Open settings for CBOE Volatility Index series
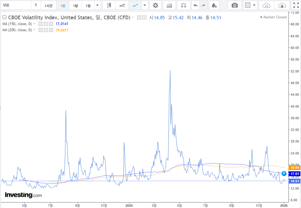301x208 pixels. [x=144, y=17]
